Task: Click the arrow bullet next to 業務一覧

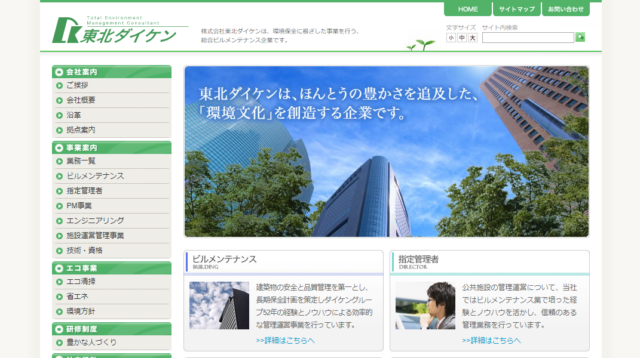Action: click(x=59, y=160)
